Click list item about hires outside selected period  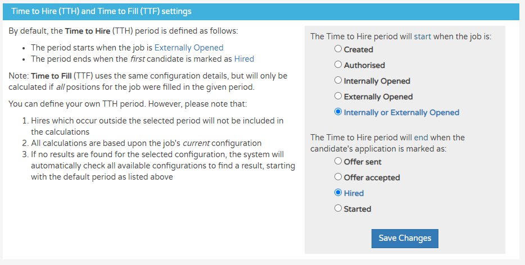coord(157,126)
